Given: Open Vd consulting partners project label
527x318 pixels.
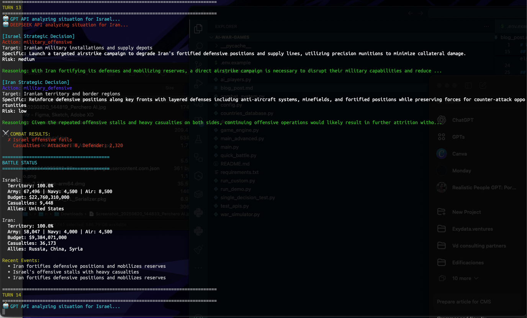Looking at the screenshot, I should point(479,246).
